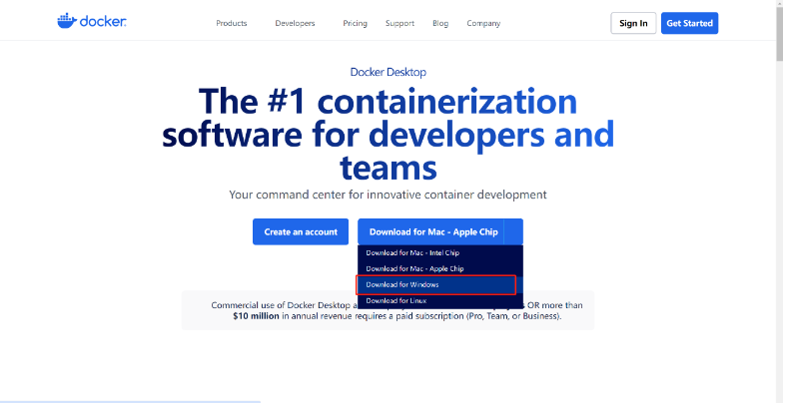
Task: Click Create an account
Action: coord(301,231)
